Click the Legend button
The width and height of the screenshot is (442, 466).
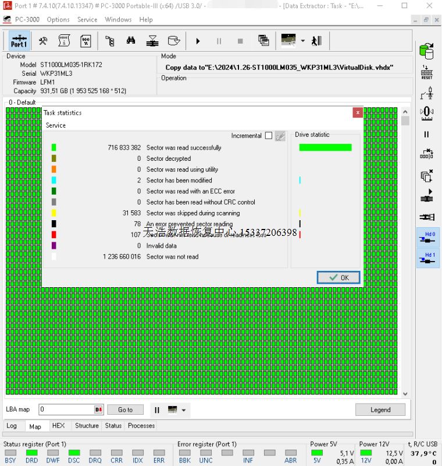coord(380,409)
